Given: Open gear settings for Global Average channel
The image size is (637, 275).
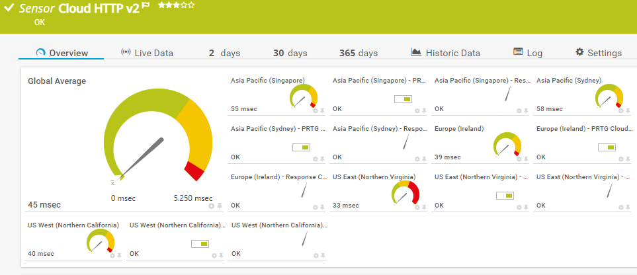Looking at the screenshot, I should (211, 206).
